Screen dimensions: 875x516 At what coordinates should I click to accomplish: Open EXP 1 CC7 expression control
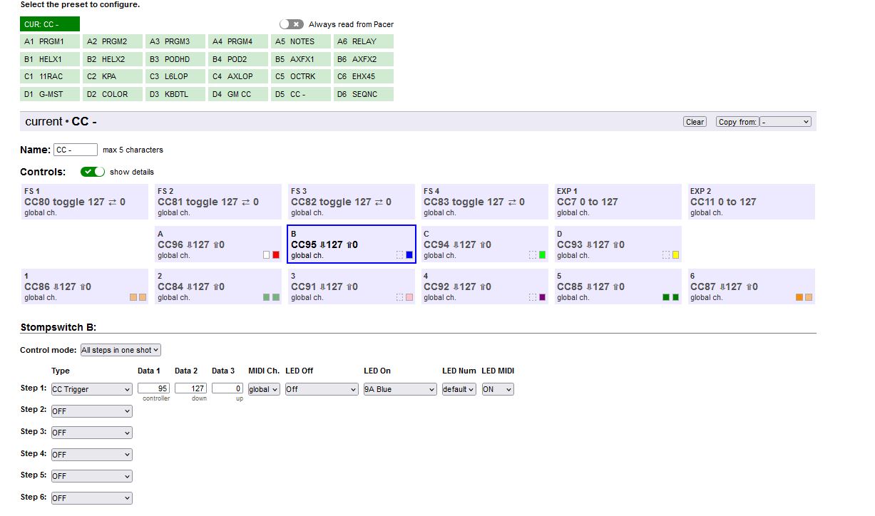[x=618, y=202]
